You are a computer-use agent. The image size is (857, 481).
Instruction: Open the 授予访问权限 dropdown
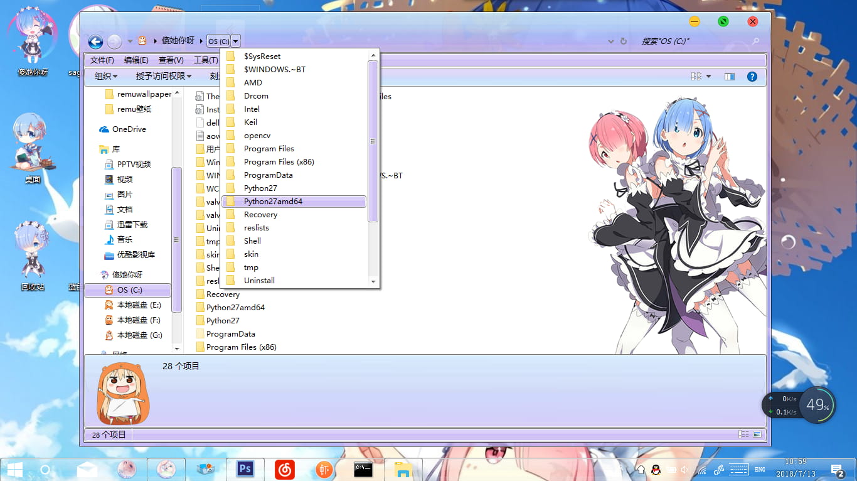click(x=163, y=76)
